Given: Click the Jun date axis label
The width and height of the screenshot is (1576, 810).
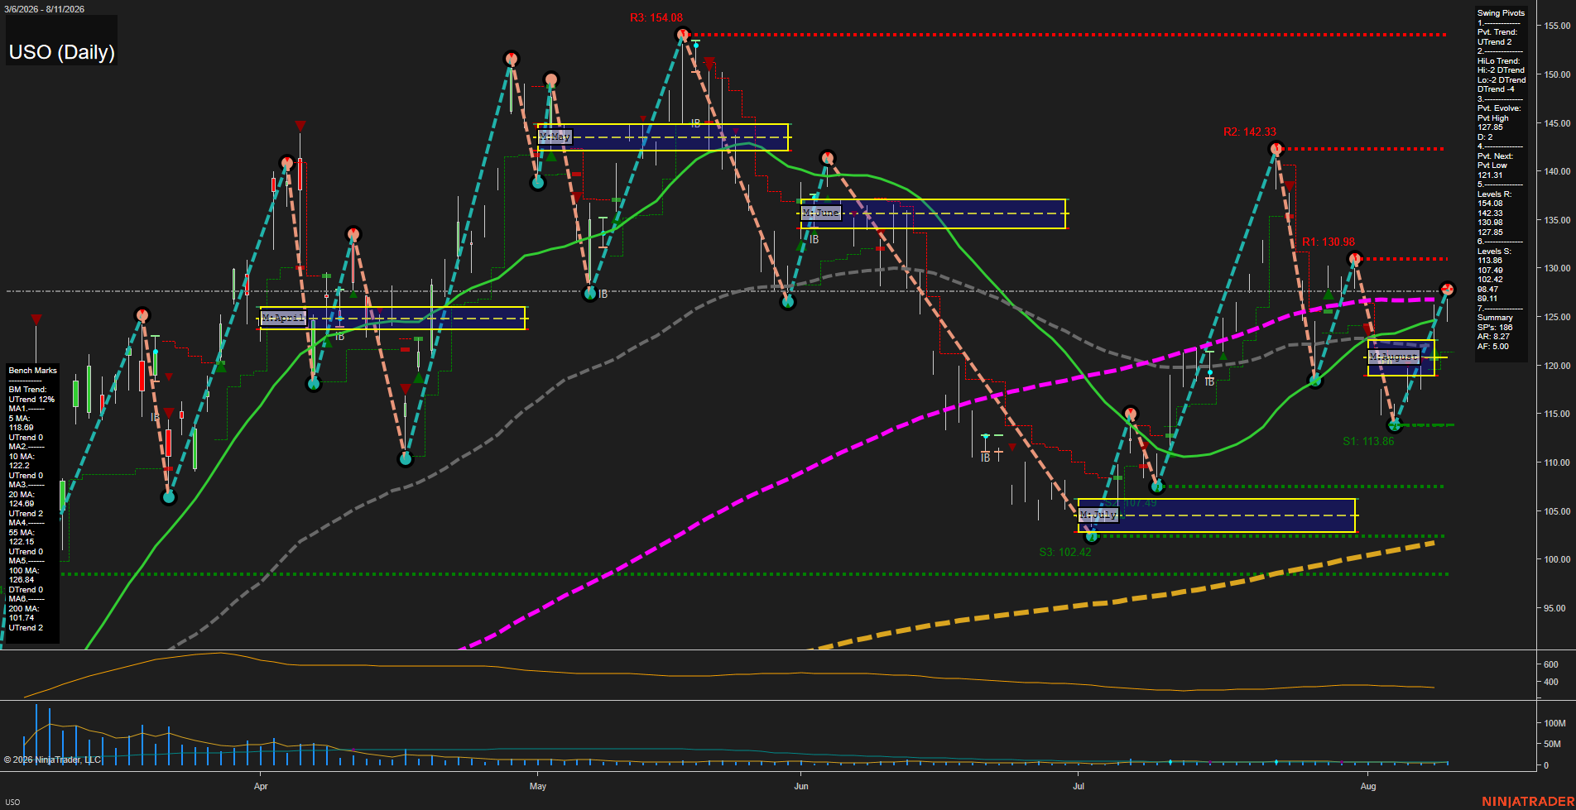Looking at the screenshot, I should coord(800,786).
